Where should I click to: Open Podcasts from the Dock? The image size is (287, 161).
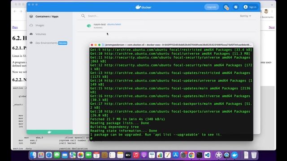(x=144, y=155)
